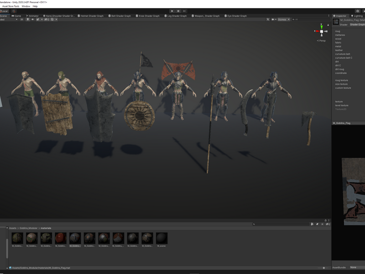Start play mode with the Play button

pyautogui.click(x=172, y=11)
